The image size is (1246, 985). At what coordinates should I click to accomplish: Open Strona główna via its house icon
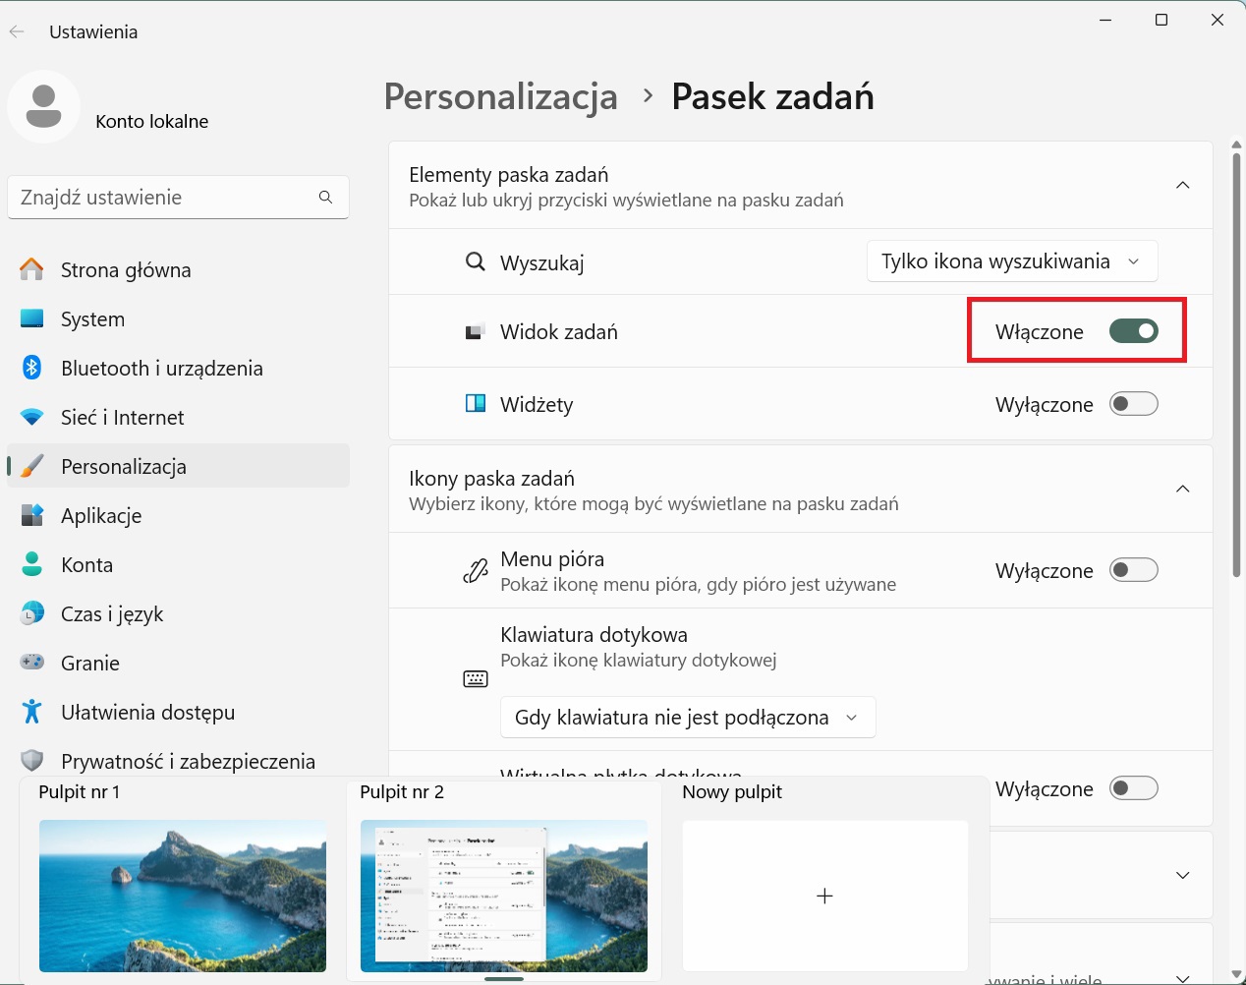click(x=32, y=269)
